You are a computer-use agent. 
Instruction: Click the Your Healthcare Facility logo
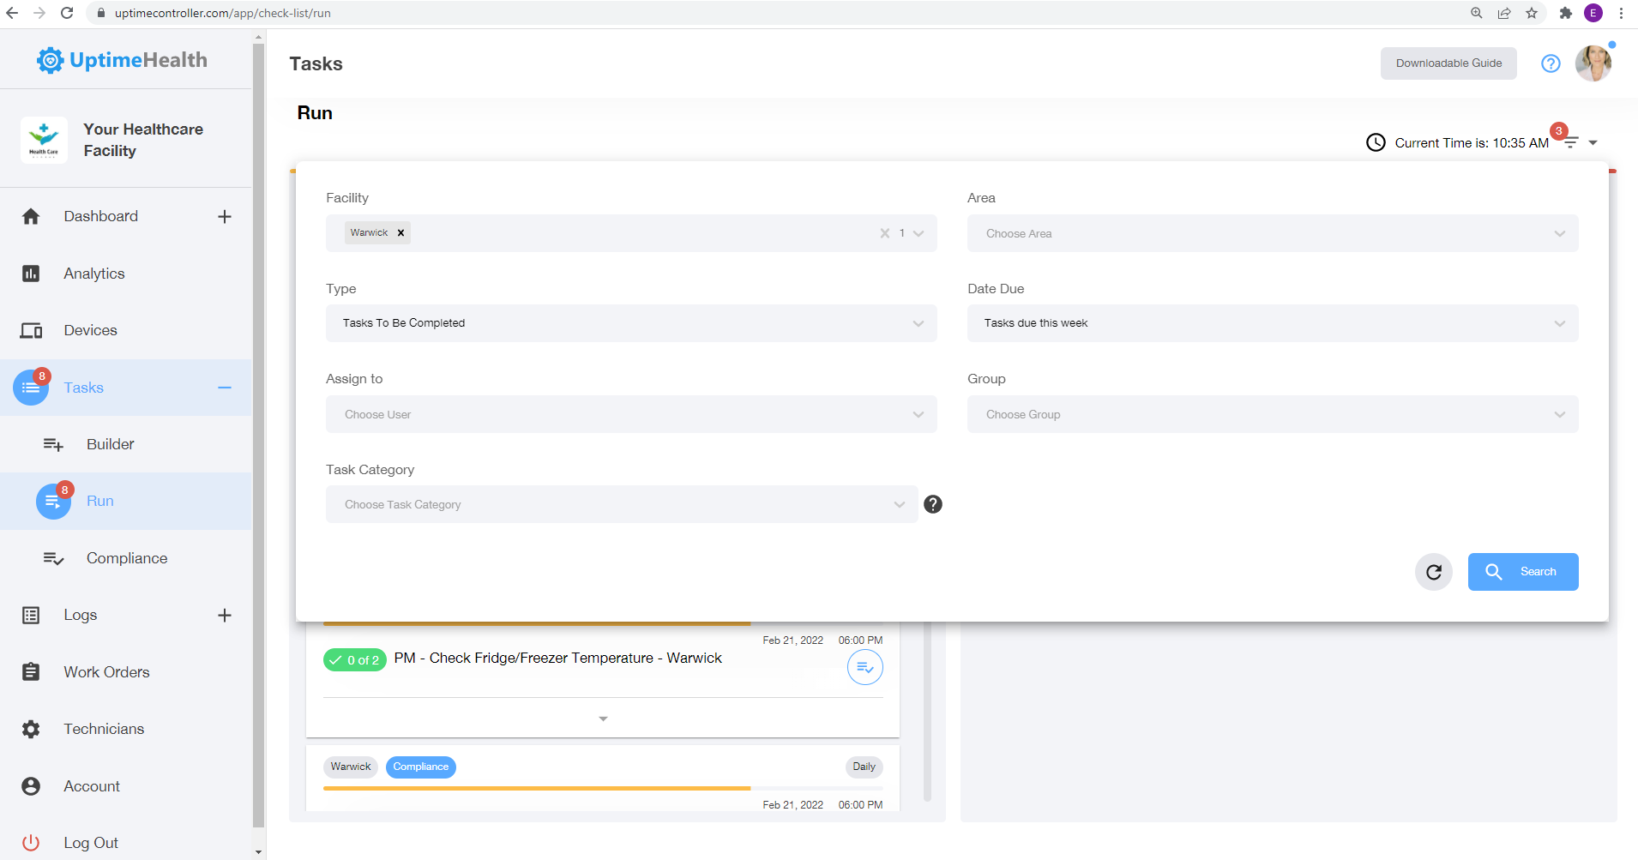pyautogui.click(x=44, y=140)
